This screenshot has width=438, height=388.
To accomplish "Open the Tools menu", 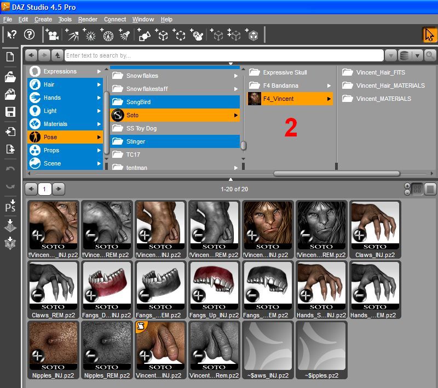I will pyautogui.click(x=65, y=19).
